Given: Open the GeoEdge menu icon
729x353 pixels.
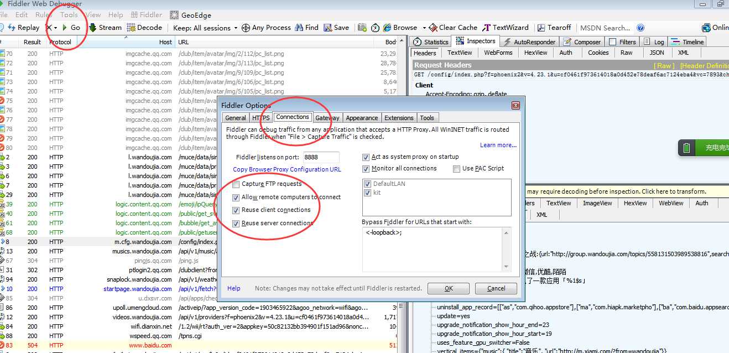Looking at the screenshot, I should click(174, 15).
